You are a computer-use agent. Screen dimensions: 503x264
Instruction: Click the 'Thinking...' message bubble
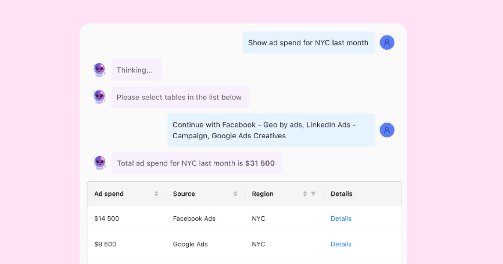136,70
